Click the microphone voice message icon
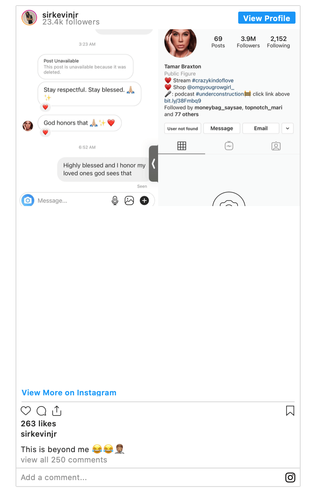Viewport: 311px width, 493px height. point(115,200)
